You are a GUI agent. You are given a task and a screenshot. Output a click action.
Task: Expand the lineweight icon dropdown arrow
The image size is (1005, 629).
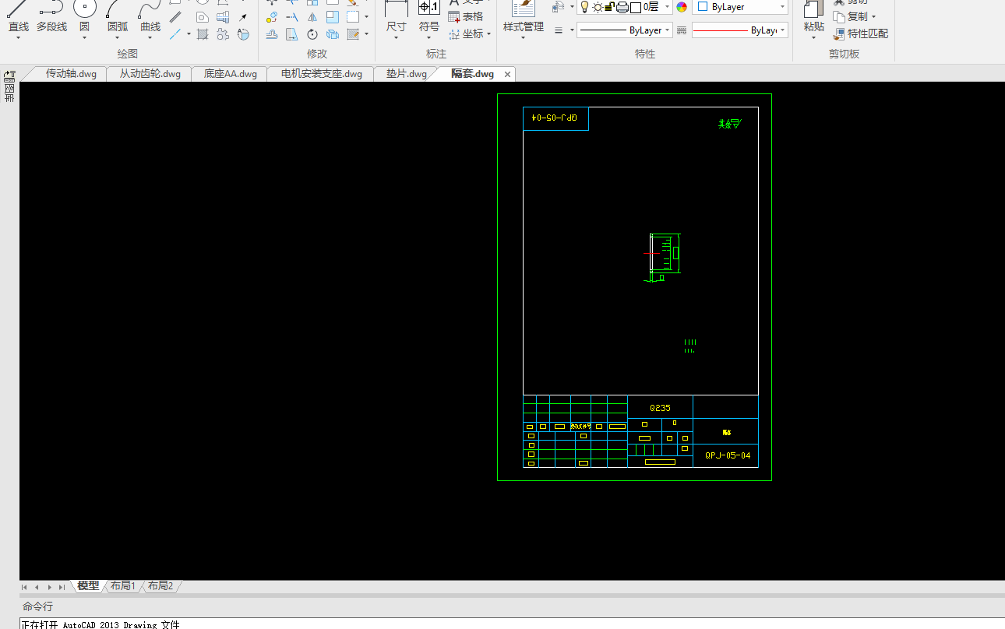point(572,30)
